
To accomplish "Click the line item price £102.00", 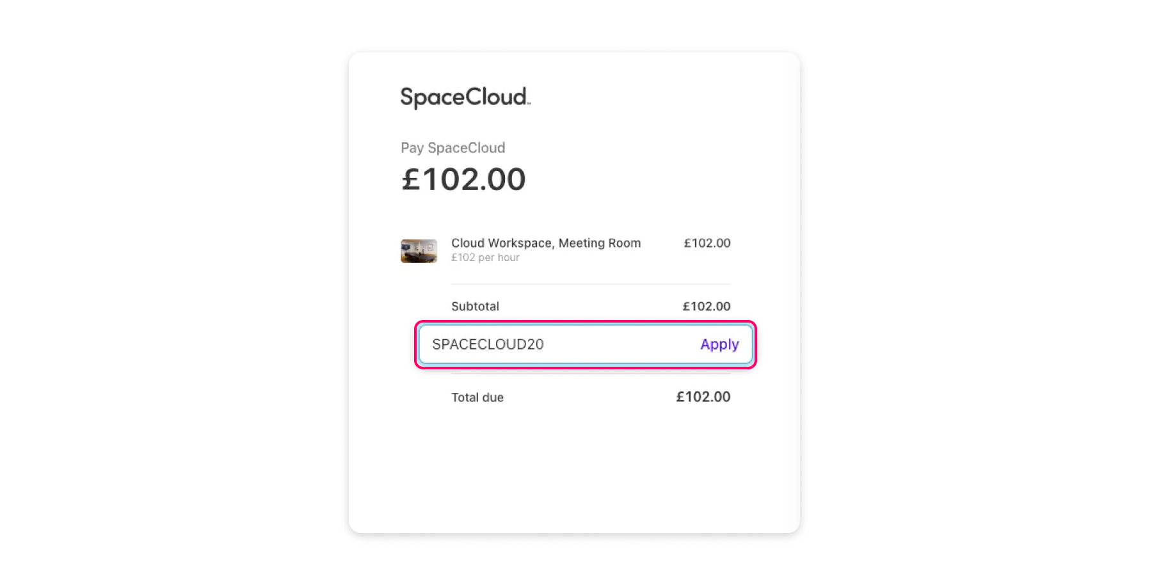I will pos(707,243).
